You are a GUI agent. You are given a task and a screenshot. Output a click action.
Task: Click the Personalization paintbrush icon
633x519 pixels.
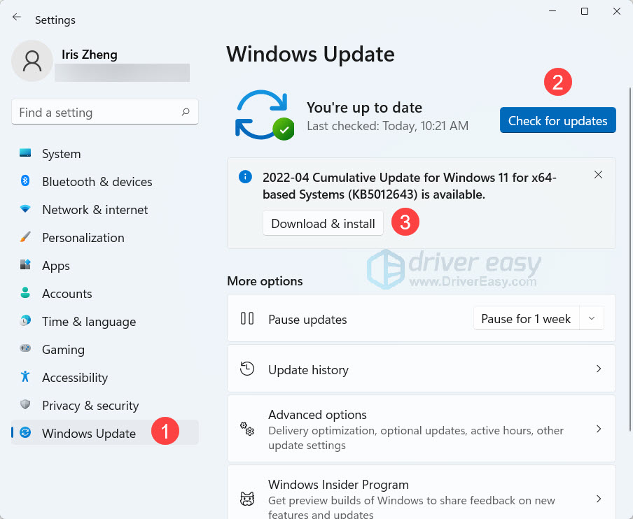coord(26,237)
